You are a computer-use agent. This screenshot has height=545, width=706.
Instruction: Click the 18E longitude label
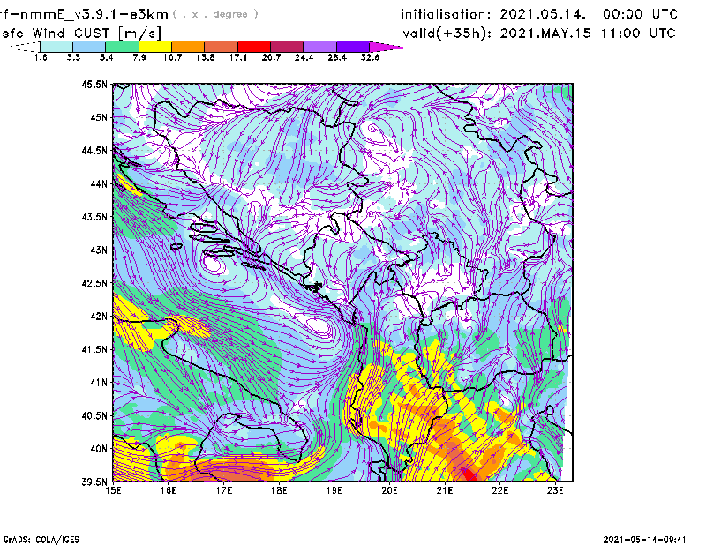point(279,490)
